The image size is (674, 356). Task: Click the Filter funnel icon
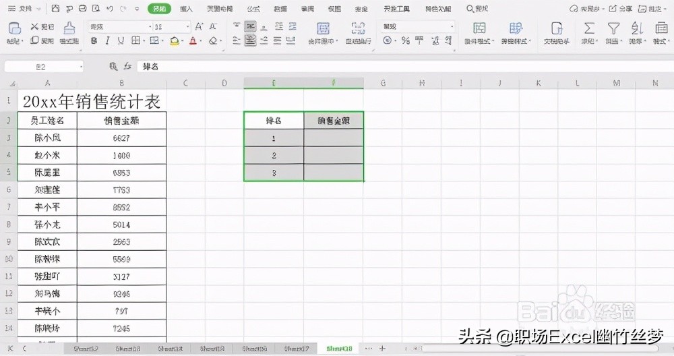[x=613, y=28]
